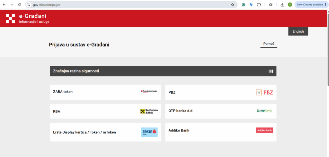Click the red Addiko Bank logo
Screen dimensions: 329x157
point(264,130)
